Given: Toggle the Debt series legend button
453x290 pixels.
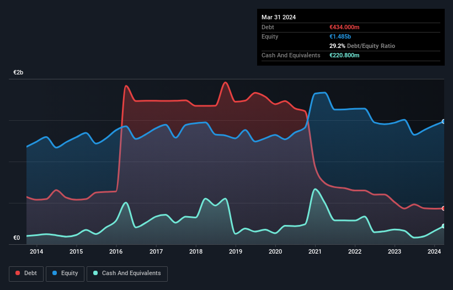Looking at the screenshot, I should click(26, 273).
